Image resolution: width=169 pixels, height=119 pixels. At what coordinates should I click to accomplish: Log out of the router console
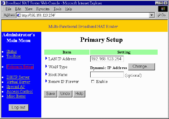(19, 108)
